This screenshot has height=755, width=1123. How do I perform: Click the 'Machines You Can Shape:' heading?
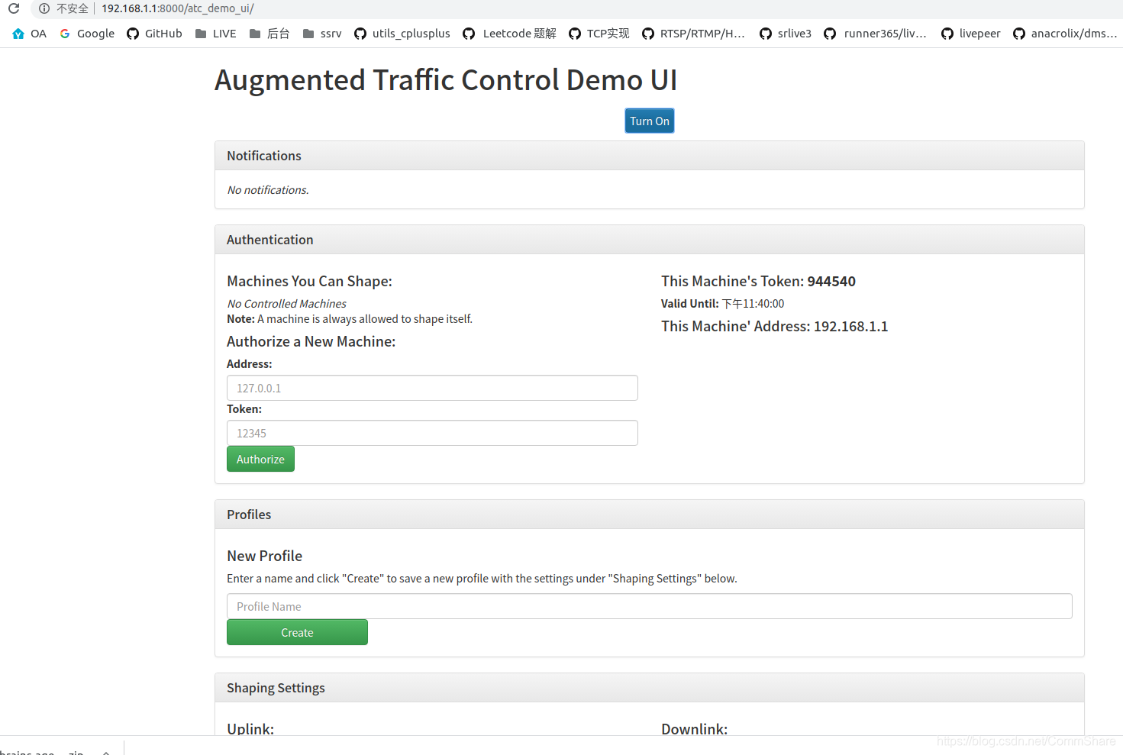pyautogui.click(x=309, y=281)
